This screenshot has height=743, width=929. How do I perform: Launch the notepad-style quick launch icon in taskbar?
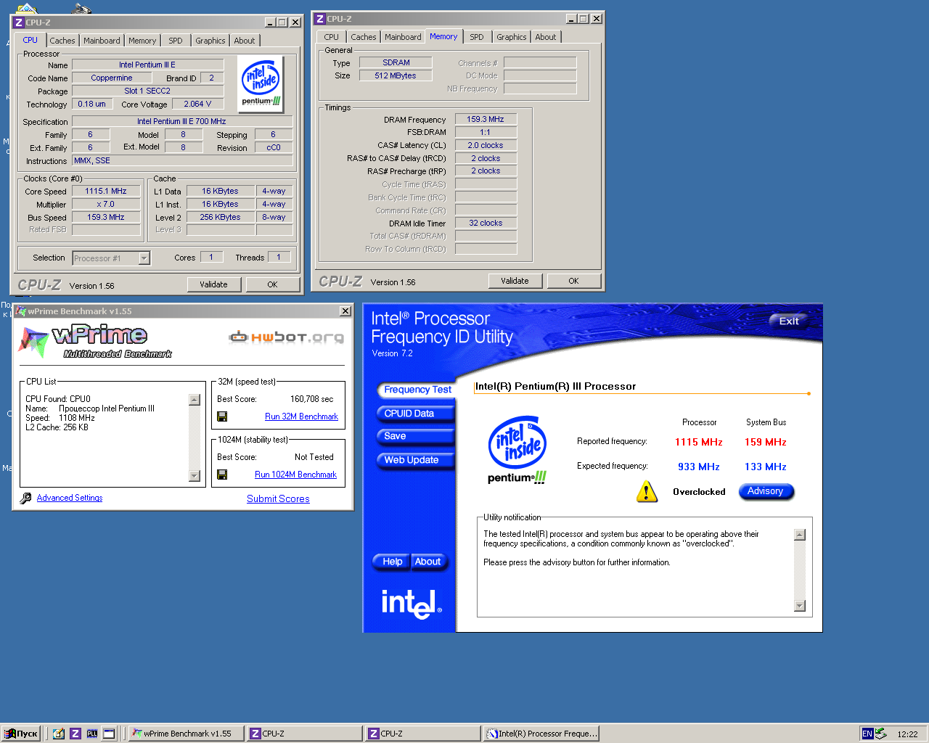click(59, 734)
